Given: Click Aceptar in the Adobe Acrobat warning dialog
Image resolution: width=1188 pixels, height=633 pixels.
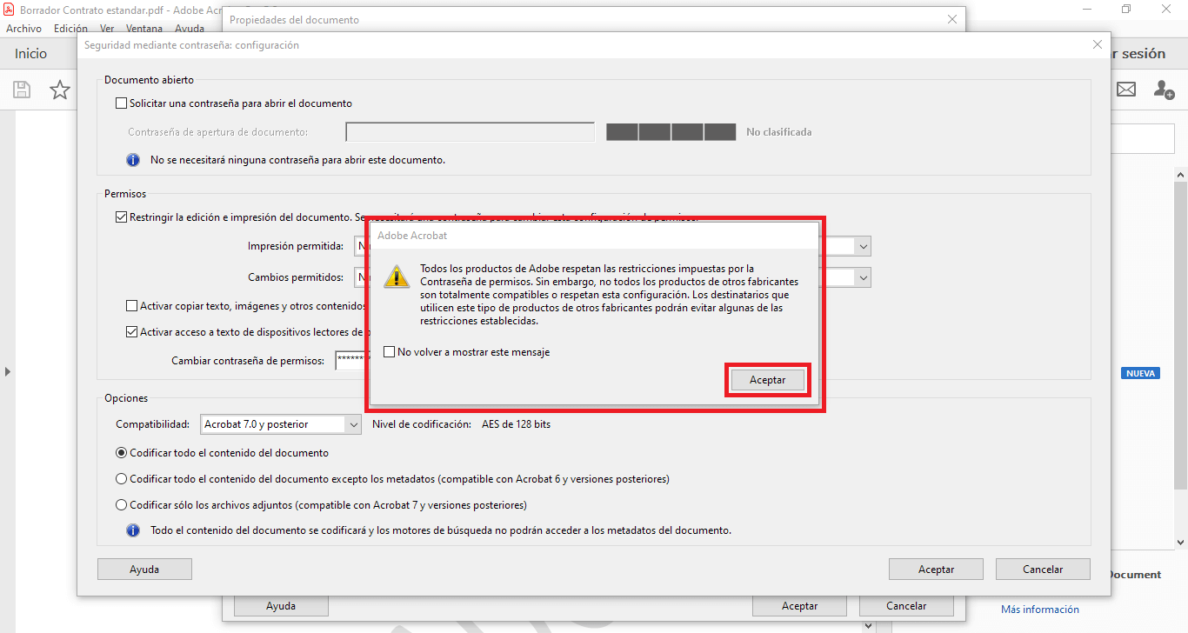Looking at the screenshot, I should click(x=768, y=380).
